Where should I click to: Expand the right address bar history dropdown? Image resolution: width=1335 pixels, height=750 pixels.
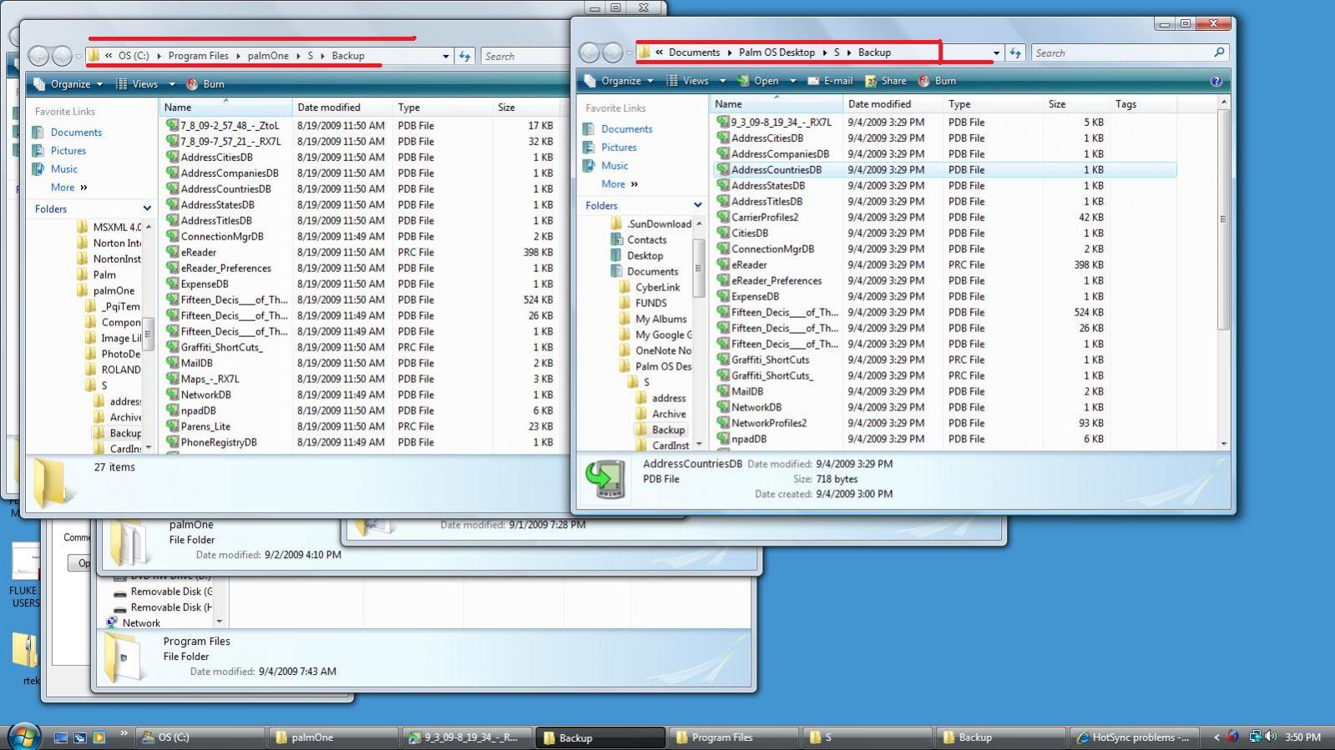pos(996,53)
